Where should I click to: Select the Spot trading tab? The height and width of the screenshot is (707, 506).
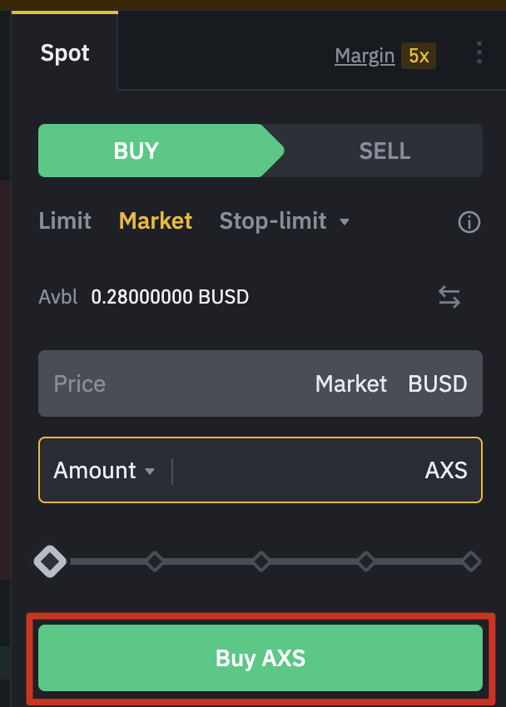65,53
